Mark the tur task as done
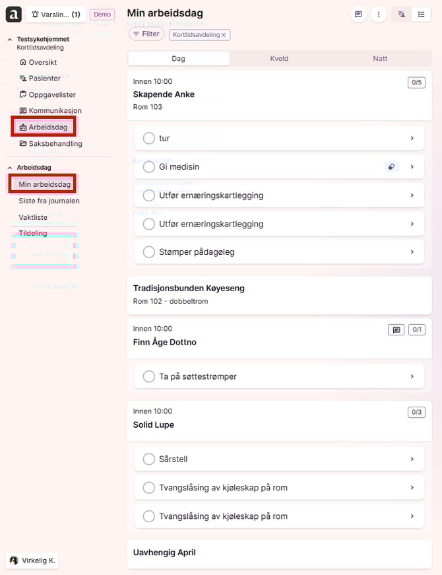The height and width of the screenshot is (575, 442). [148, 139]
